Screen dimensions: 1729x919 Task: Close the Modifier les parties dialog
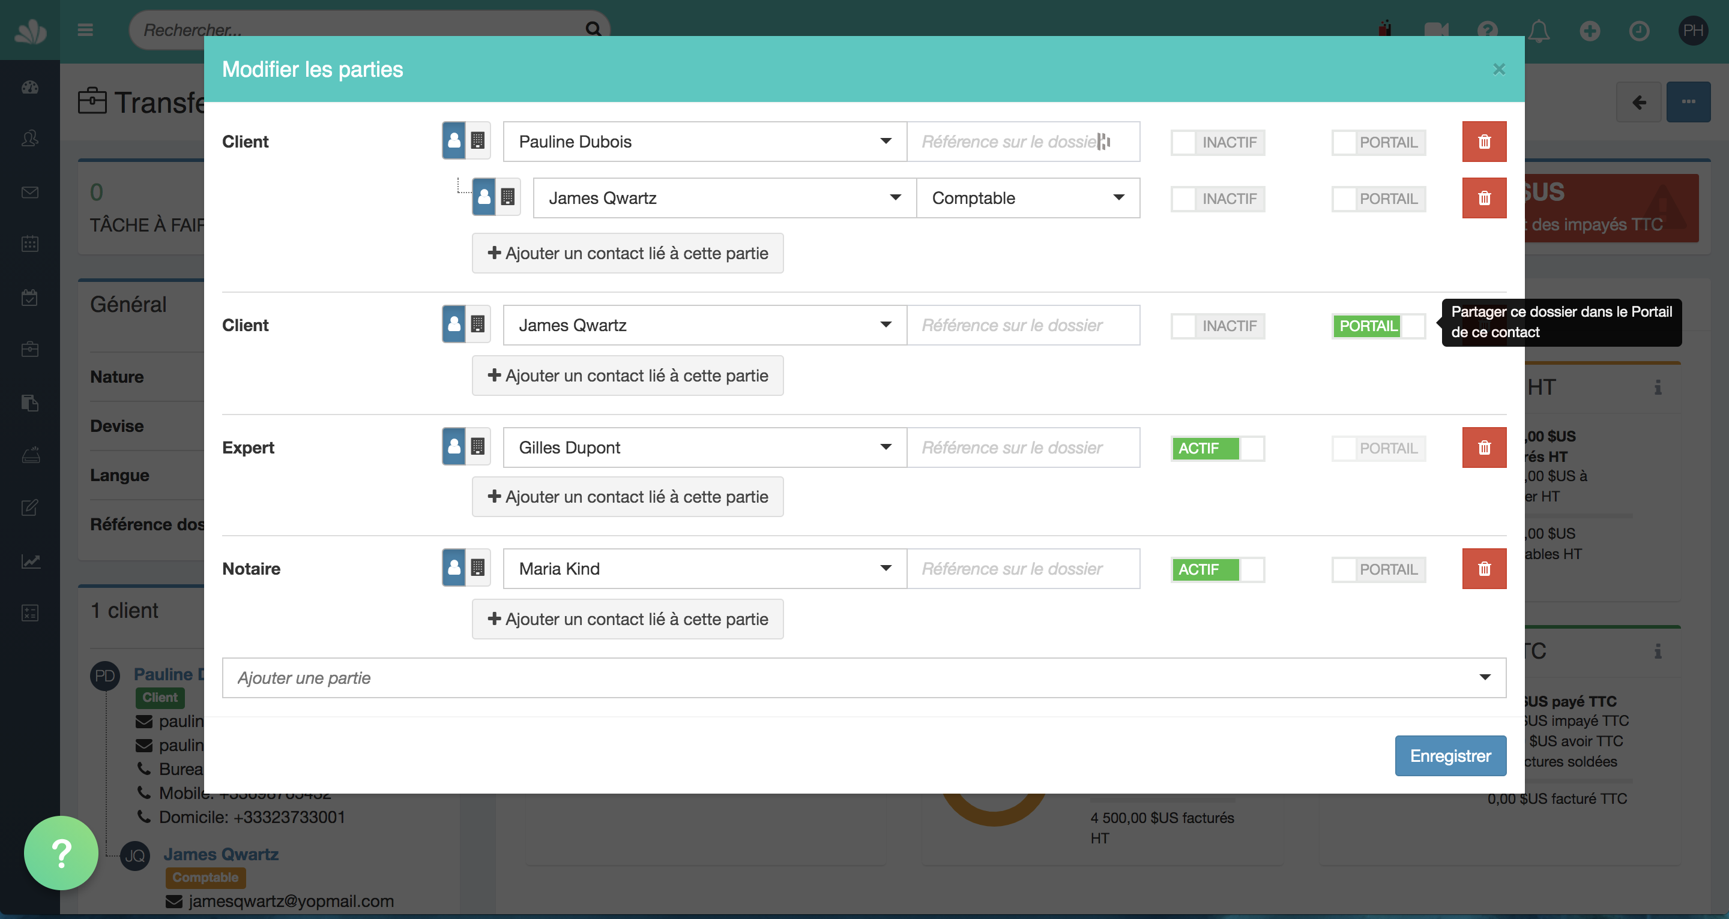(1499, 69)
